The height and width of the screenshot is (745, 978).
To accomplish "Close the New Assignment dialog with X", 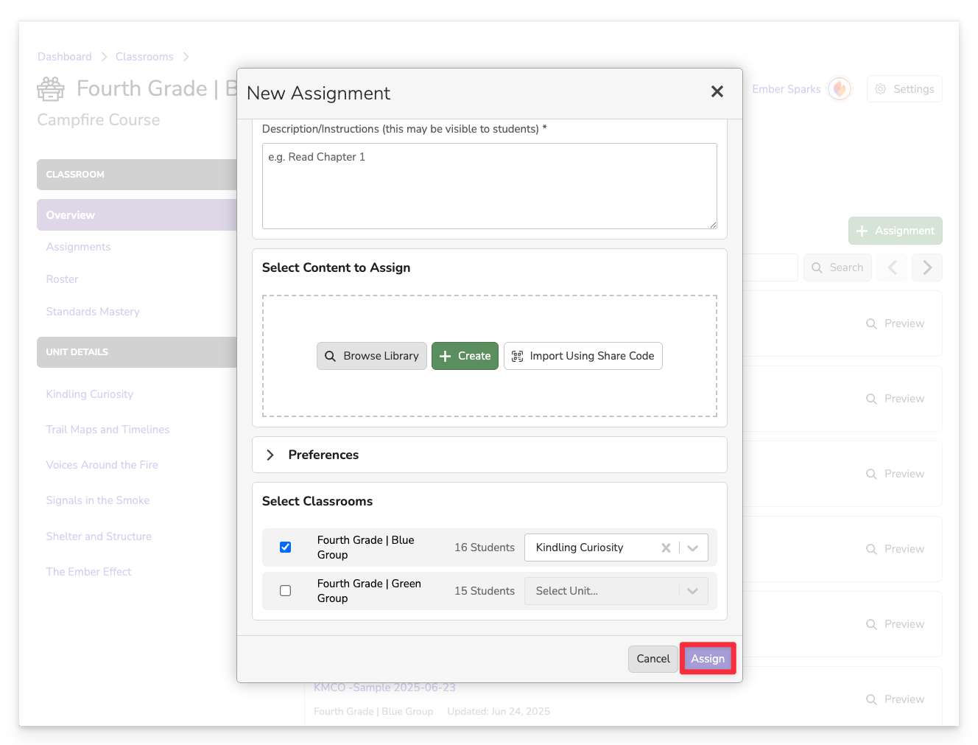I will click(x=717, y=91).
